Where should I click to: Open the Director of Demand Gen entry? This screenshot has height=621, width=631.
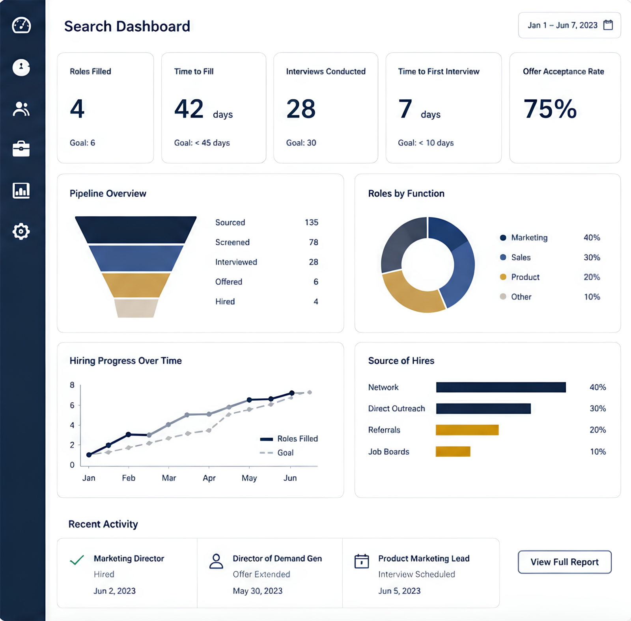point(270,573)
